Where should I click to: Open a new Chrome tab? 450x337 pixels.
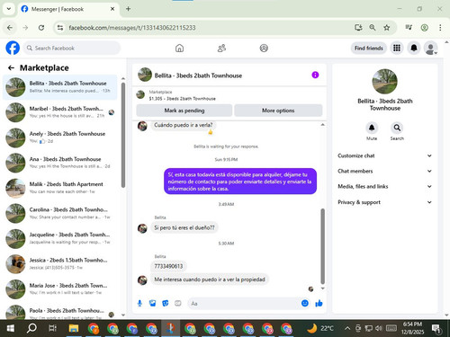(x=128, y=9)
